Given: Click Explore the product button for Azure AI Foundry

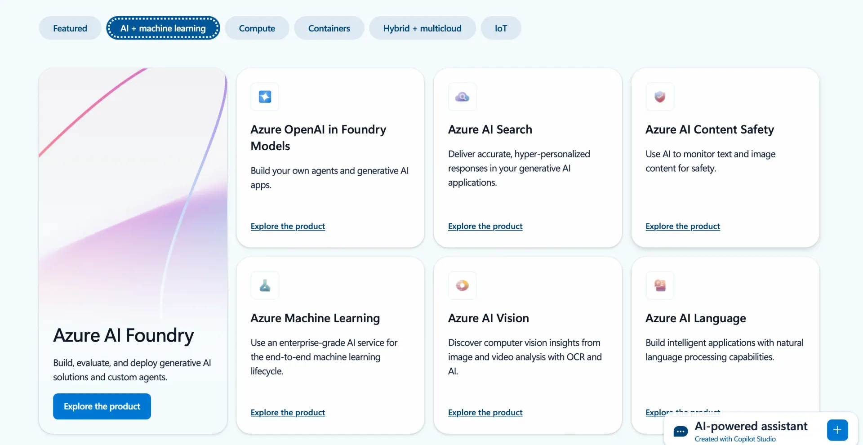Looking at the screenshot, I should click(x=102, y=406).
